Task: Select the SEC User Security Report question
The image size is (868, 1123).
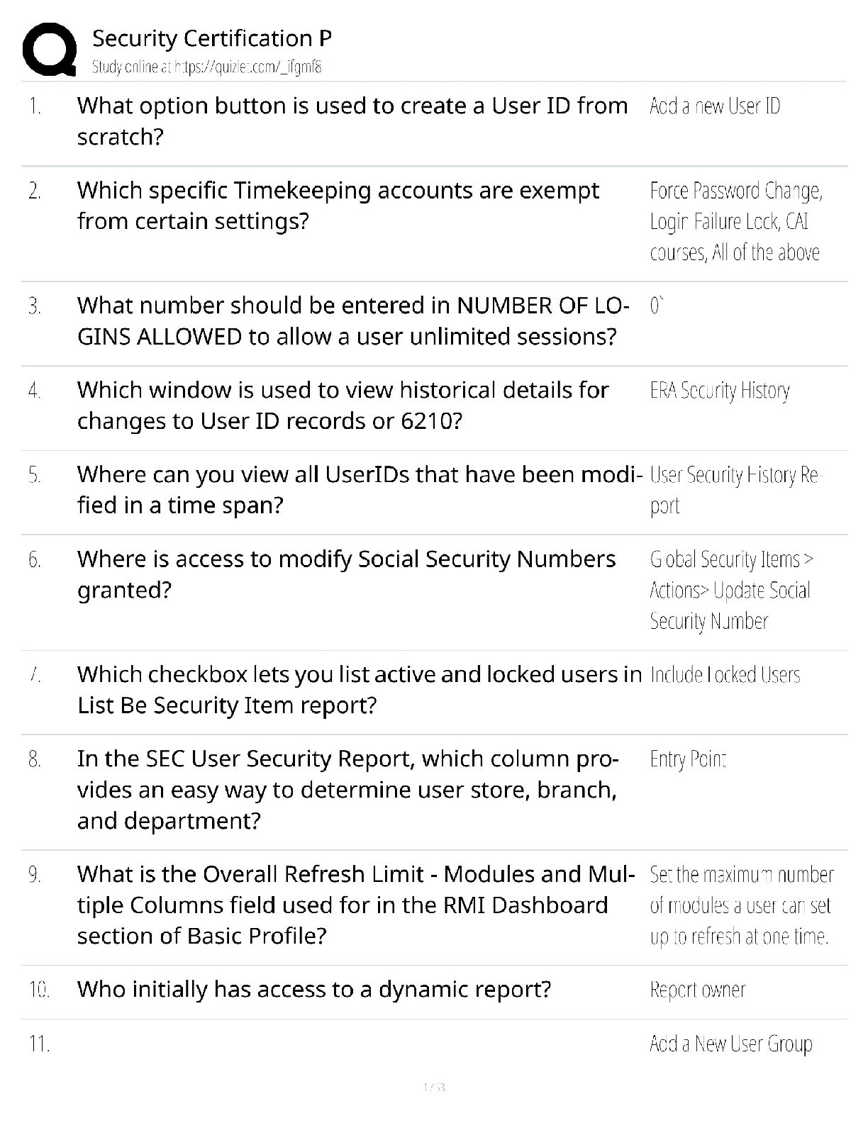Action: click(x=347, y=790)
